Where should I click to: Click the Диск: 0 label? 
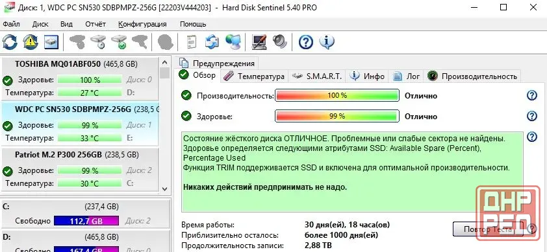click(x=139, y=80)
